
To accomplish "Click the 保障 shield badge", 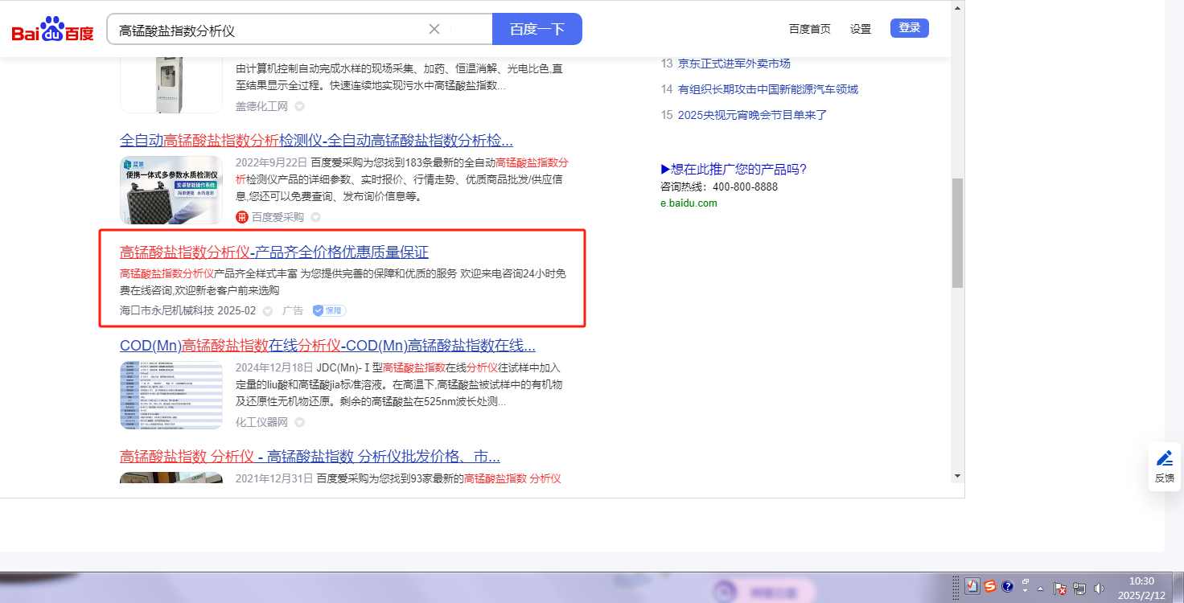I will [329, 310].
